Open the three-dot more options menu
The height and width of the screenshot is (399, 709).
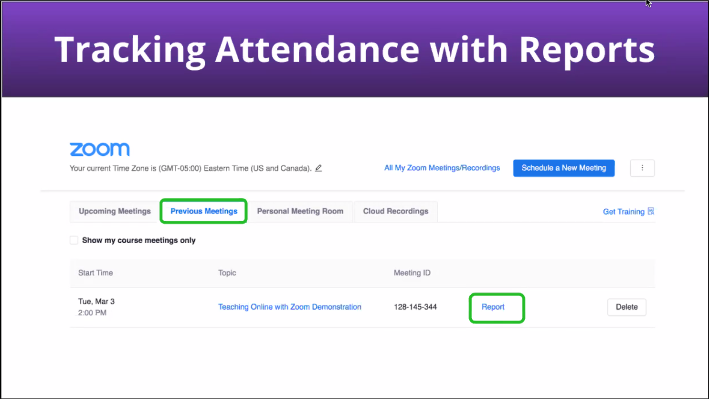[x=642, y=168]
